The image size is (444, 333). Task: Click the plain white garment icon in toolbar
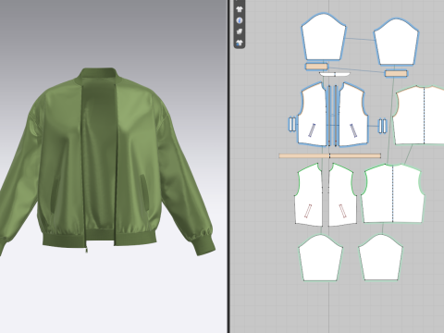[240, 9]
